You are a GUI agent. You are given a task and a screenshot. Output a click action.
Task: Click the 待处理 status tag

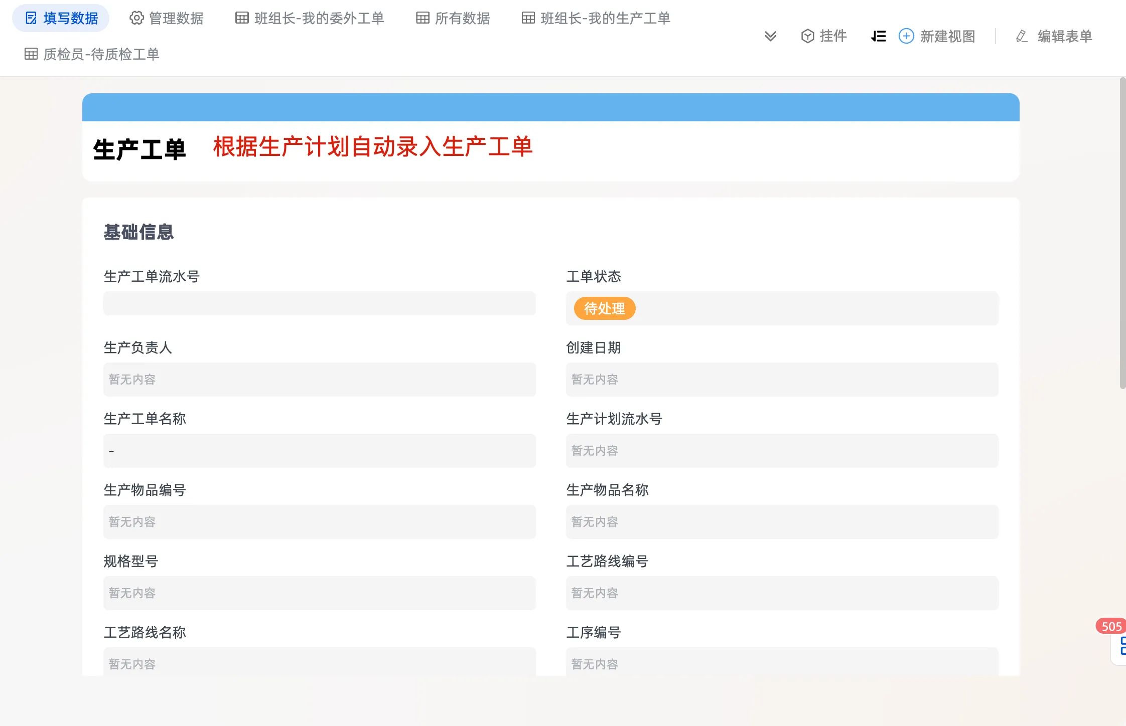(x=604, y=308)
